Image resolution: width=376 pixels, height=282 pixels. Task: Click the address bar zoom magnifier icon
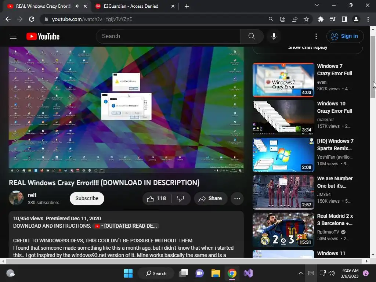(271, 19)
